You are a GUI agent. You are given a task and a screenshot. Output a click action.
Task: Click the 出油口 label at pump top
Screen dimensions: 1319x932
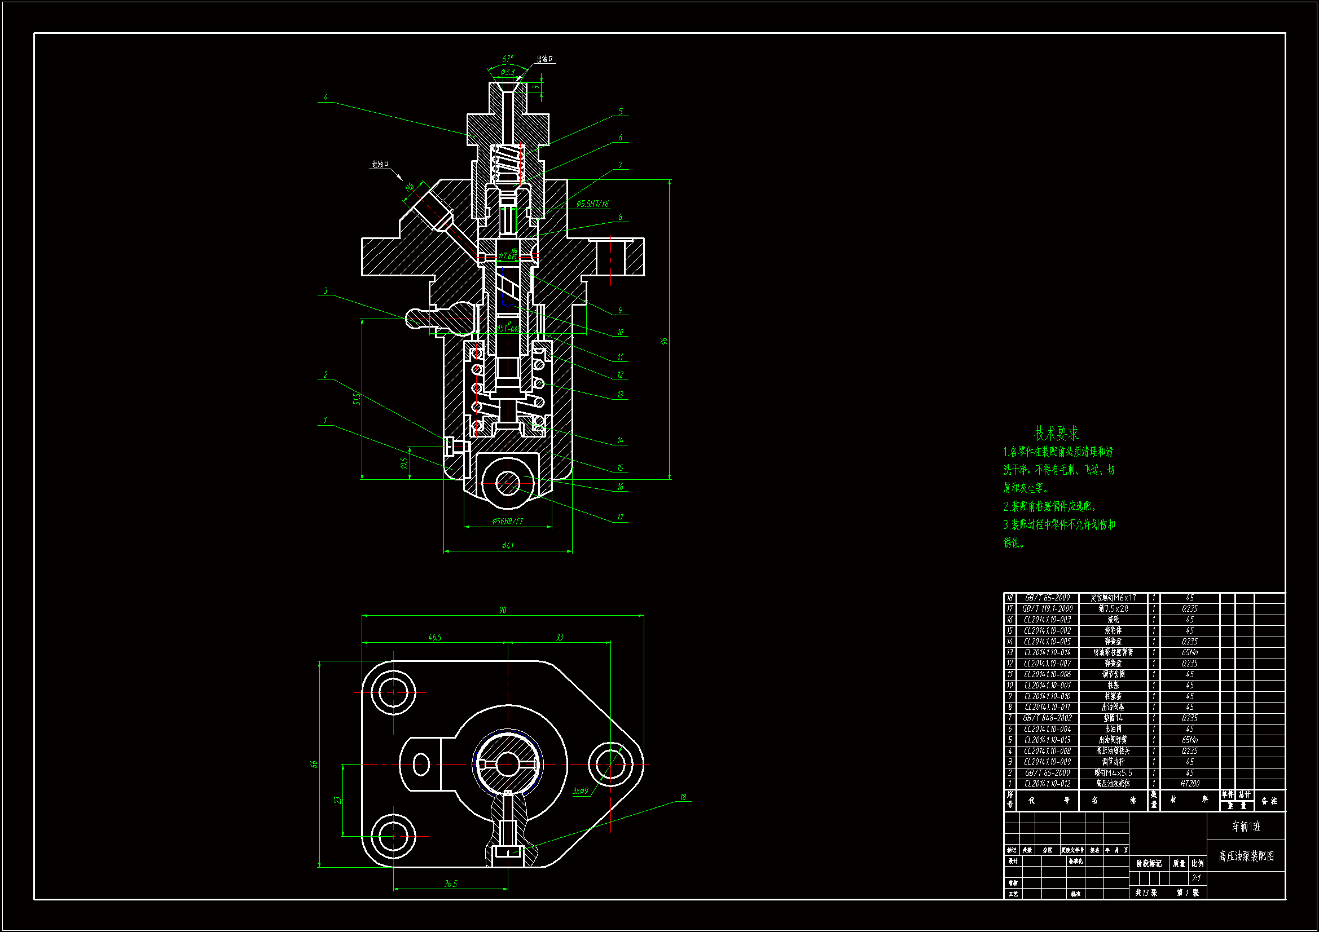(x=544, y=59)
